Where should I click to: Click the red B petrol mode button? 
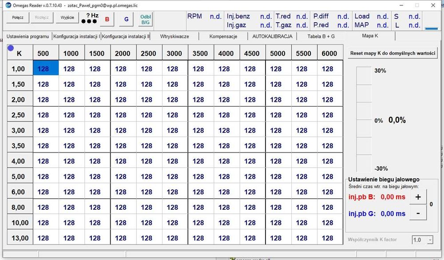click(x=107, y=19)
